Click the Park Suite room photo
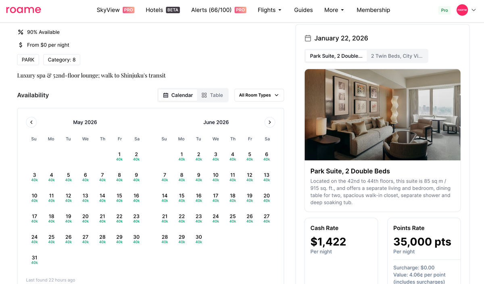Image resolution: width=484 pixels, height=284 pixels. 382,115
